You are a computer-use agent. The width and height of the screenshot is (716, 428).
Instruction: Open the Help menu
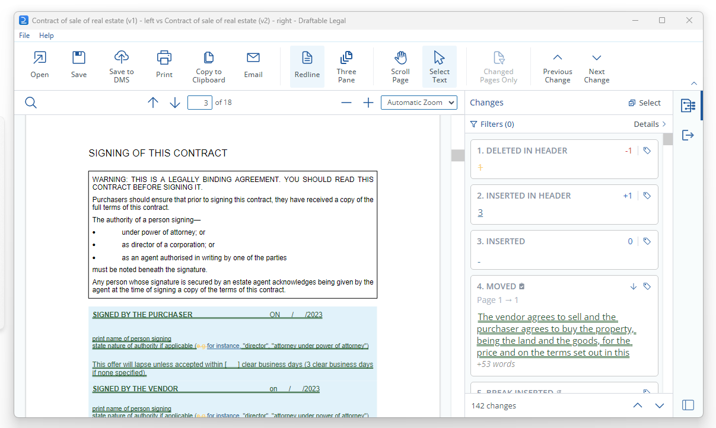click(46, 36)
